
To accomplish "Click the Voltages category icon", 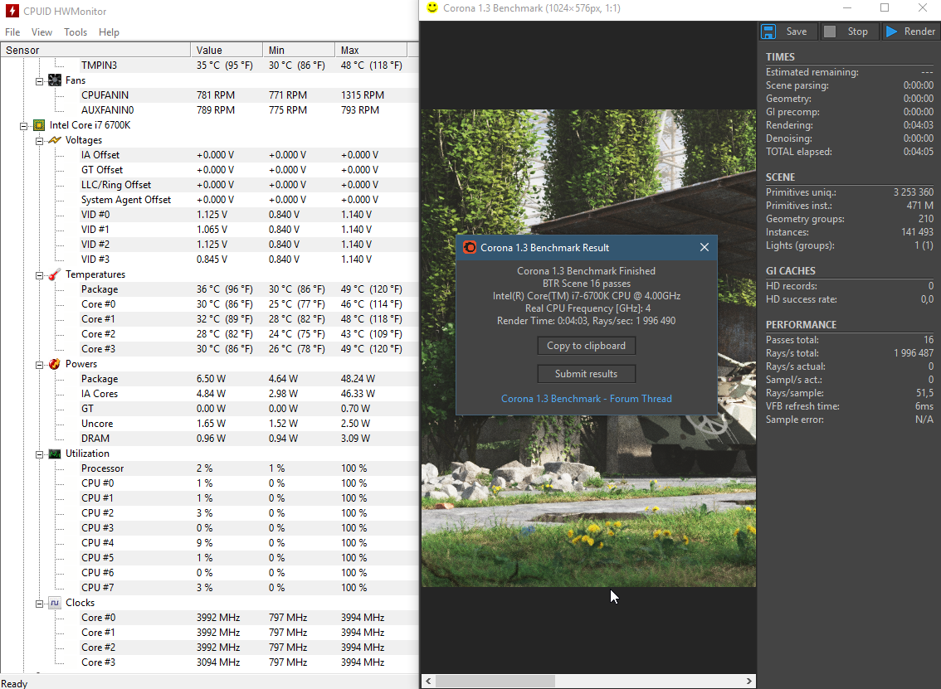I will pos(55,140).
